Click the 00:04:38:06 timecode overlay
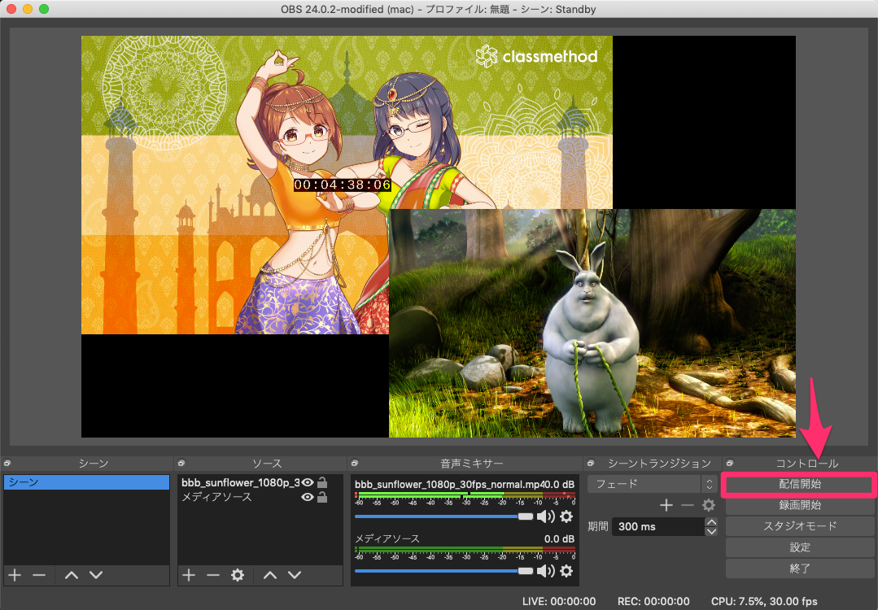Viewport: 878px width, 610px height. pos(342,185)
